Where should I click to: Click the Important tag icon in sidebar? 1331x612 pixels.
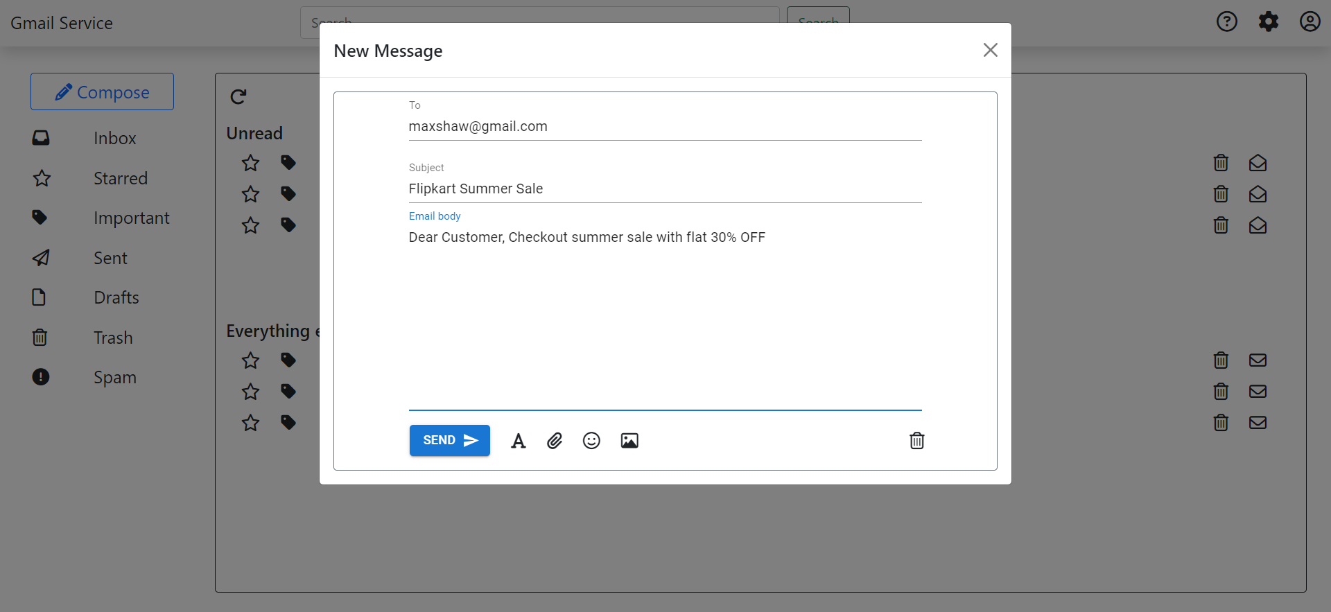click(40, 218)
